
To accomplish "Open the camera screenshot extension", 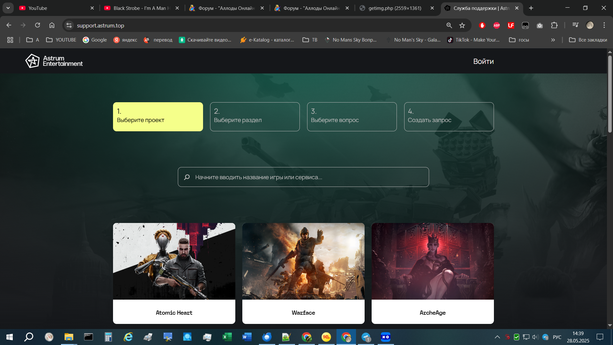I will [x=540, y=25].
